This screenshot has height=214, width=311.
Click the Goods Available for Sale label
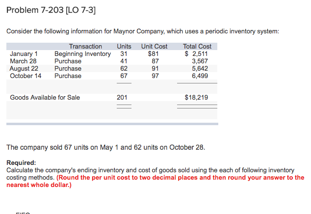point(45,98)
